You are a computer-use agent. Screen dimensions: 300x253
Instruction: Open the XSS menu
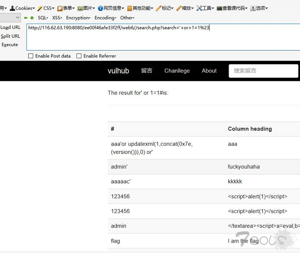point(57,18)
